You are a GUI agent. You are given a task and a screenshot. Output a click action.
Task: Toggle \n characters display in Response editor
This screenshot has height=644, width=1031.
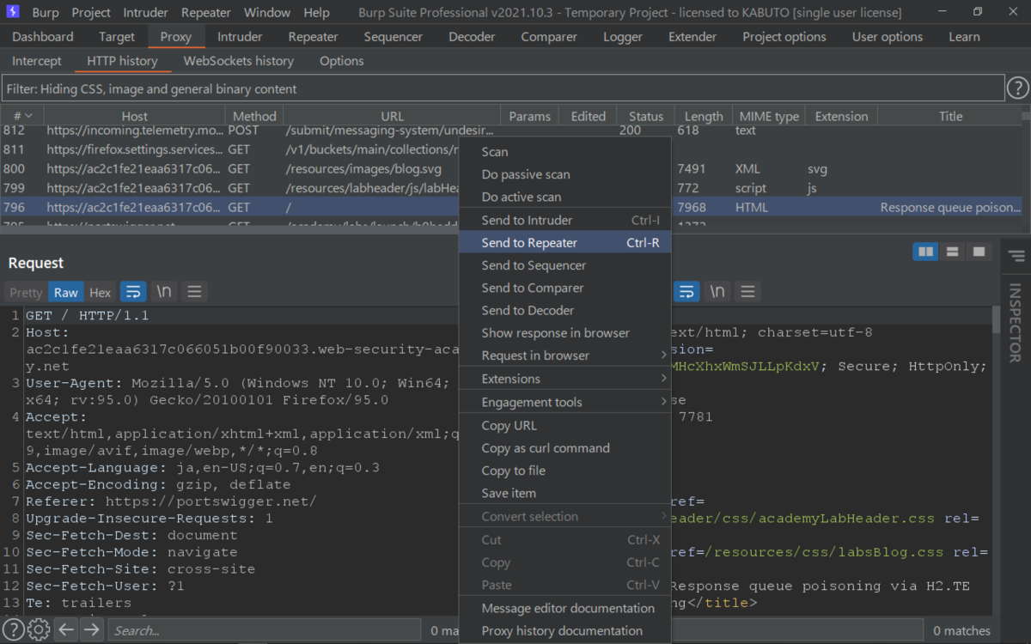click(x=717, y=292)
